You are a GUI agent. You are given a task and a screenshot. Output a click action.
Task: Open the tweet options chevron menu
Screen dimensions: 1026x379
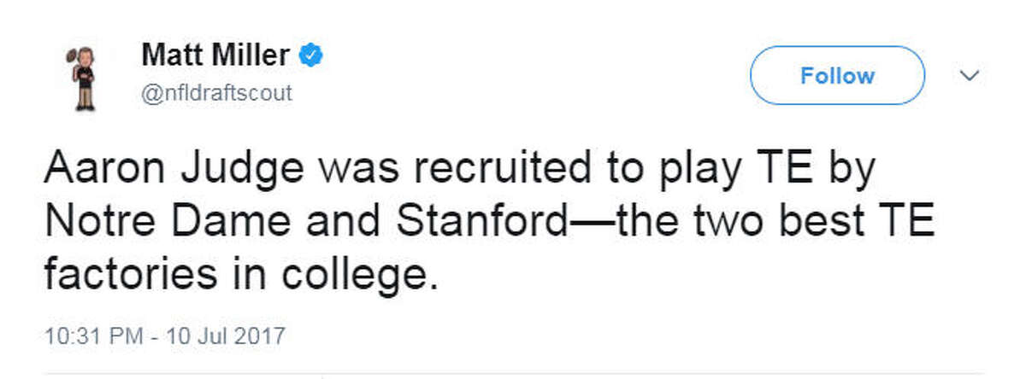[970, 76]
